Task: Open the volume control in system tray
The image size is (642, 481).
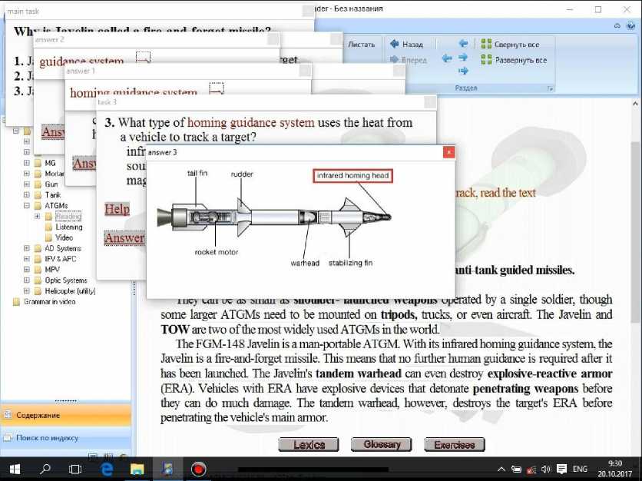Action: pyautogui.click(x=546, y=469)
